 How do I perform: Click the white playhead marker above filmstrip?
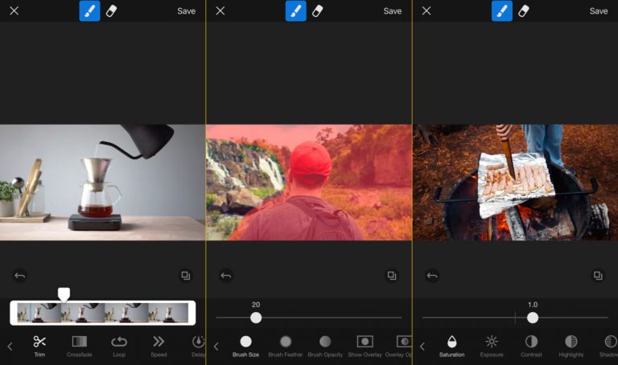point(64,294)
